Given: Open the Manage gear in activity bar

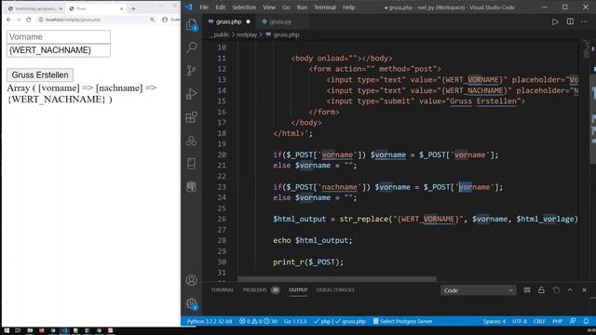Looking at the screenshot, I should 192,303.
